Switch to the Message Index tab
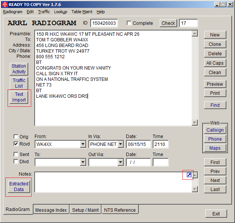The image size is (235, 223). click(x=51, y=210)
